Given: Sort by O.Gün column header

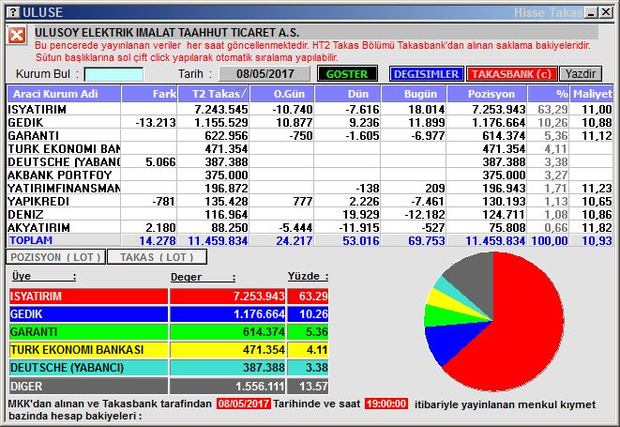Looking at the screenshot, I should coord(282,94).
